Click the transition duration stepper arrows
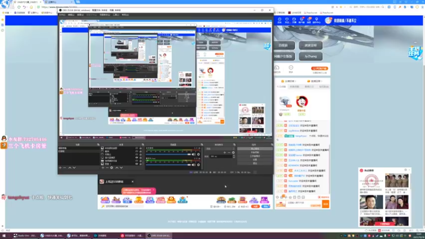The image size is (425, 239). [x=234, y=156]
